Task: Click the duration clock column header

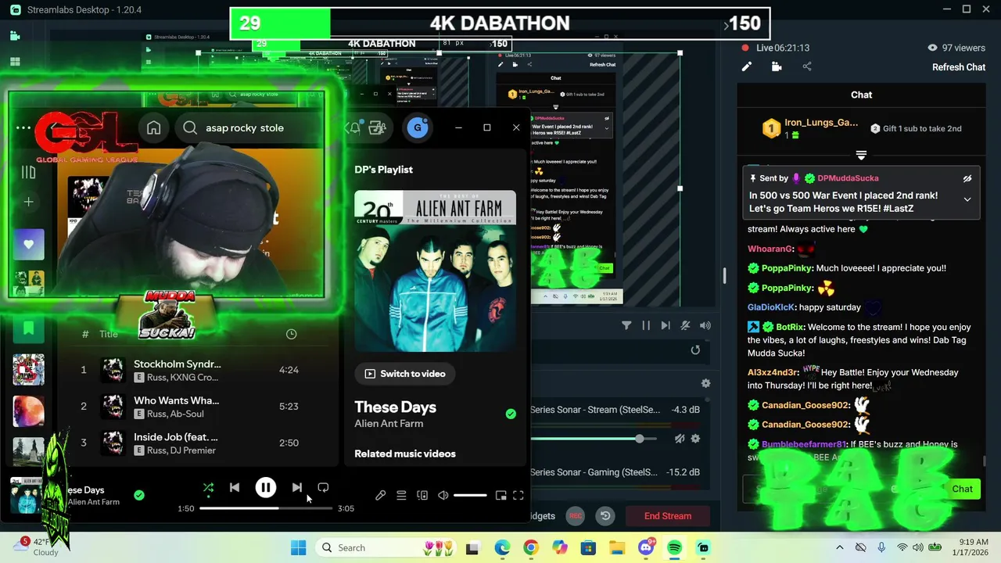Action: [x=291, y=334]
